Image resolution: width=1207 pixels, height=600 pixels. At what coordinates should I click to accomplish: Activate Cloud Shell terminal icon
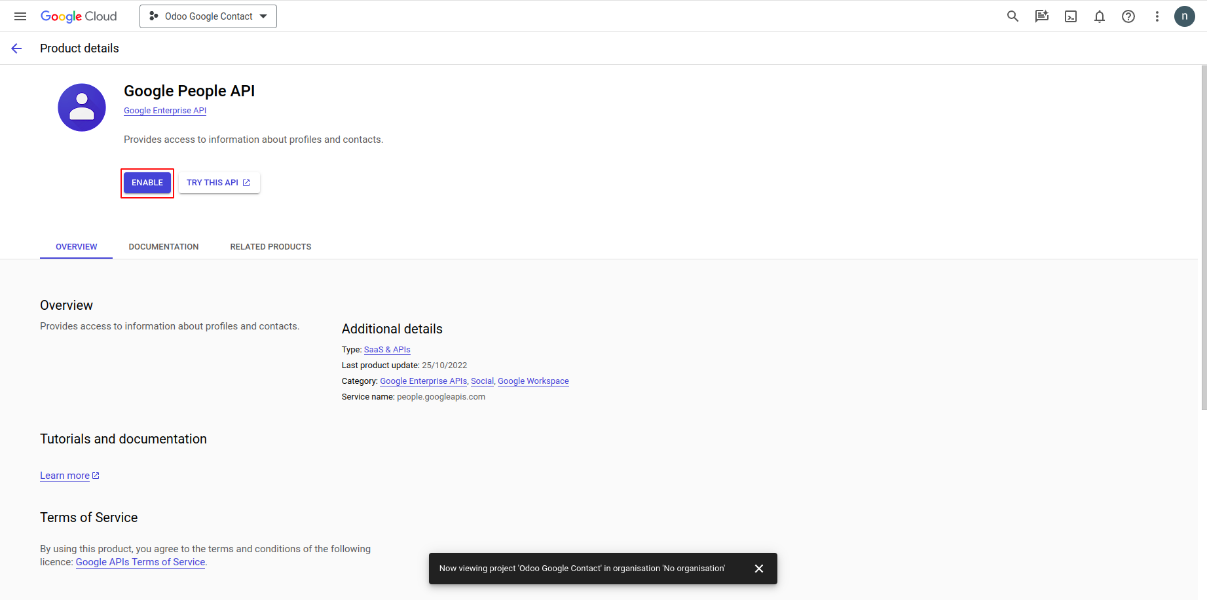(x=1071, y=16)
